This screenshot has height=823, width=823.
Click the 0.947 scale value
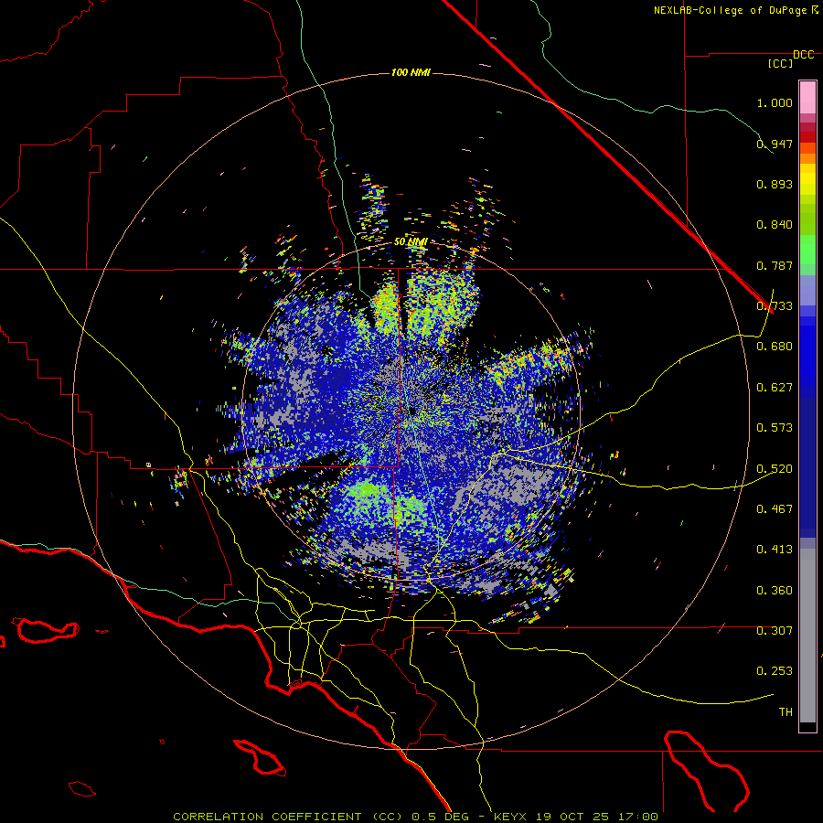pyautogui.click(x=775, y=144)
